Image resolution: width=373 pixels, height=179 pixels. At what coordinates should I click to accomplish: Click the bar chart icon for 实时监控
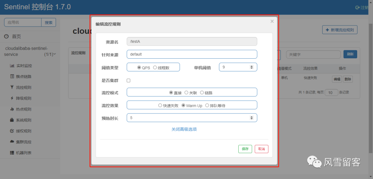click(x=12, y=66)
